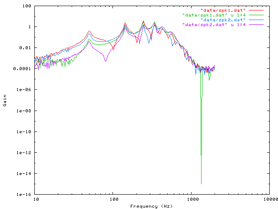Click the blue legend line sample
Viewport: 278px width, 209px height.
click(x=256, y=20)
